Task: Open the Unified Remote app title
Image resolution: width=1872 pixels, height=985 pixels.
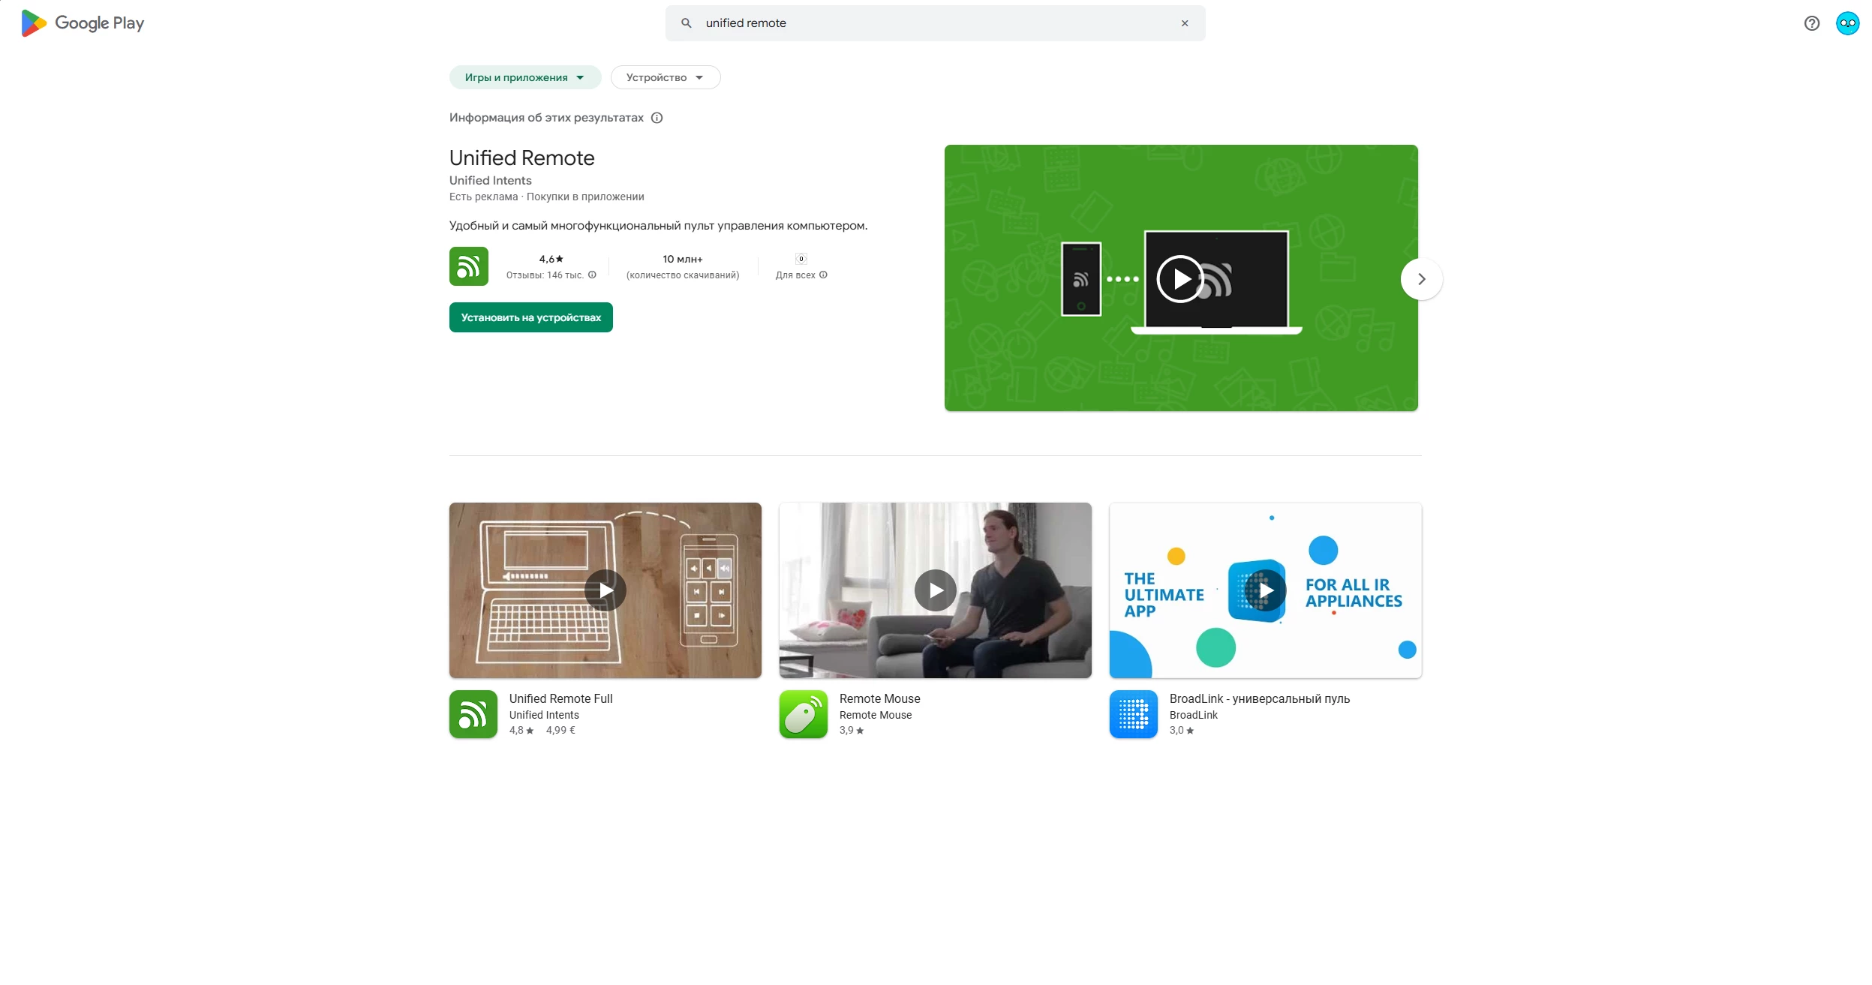Action: (521, 158)
